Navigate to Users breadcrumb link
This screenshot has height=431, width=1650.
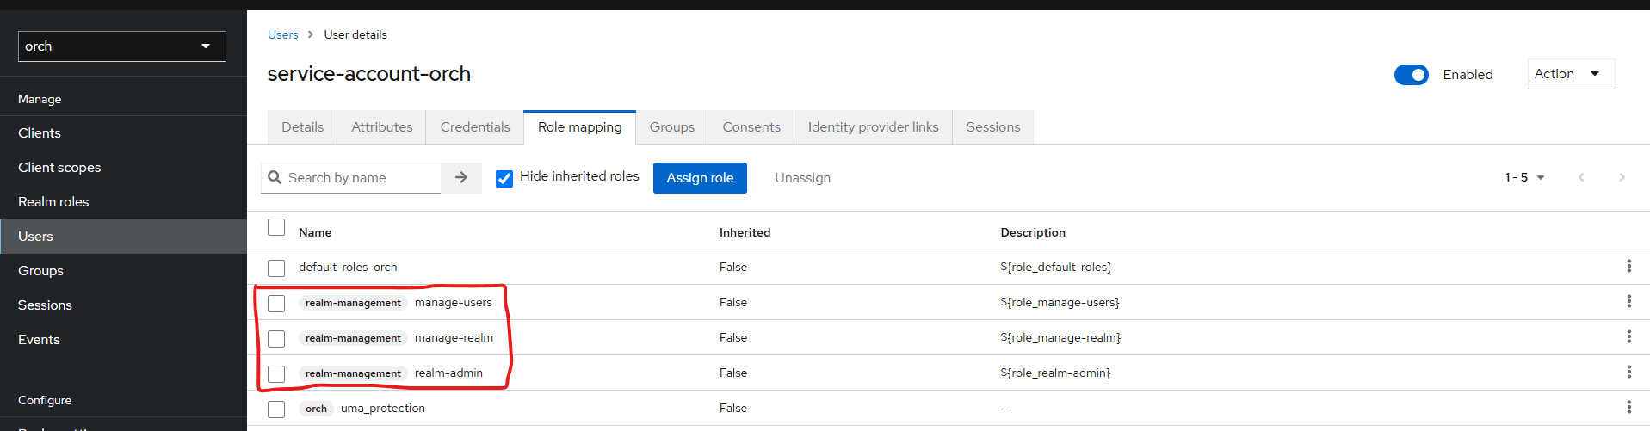282,35
